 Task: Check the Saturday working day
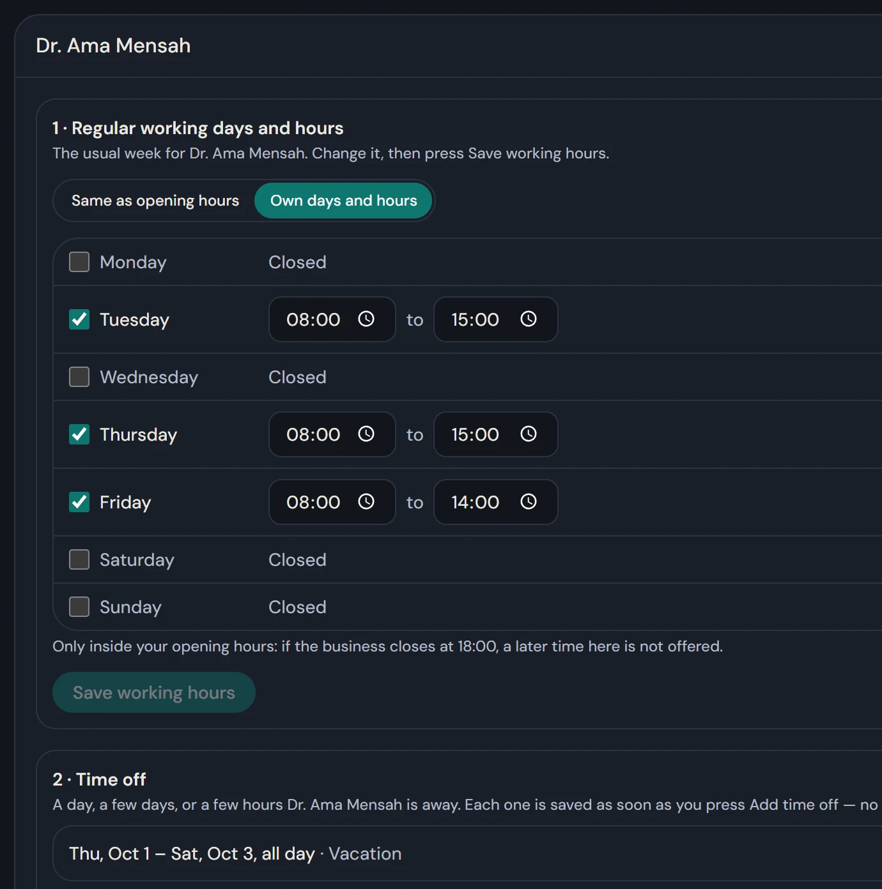coord(79,559)
